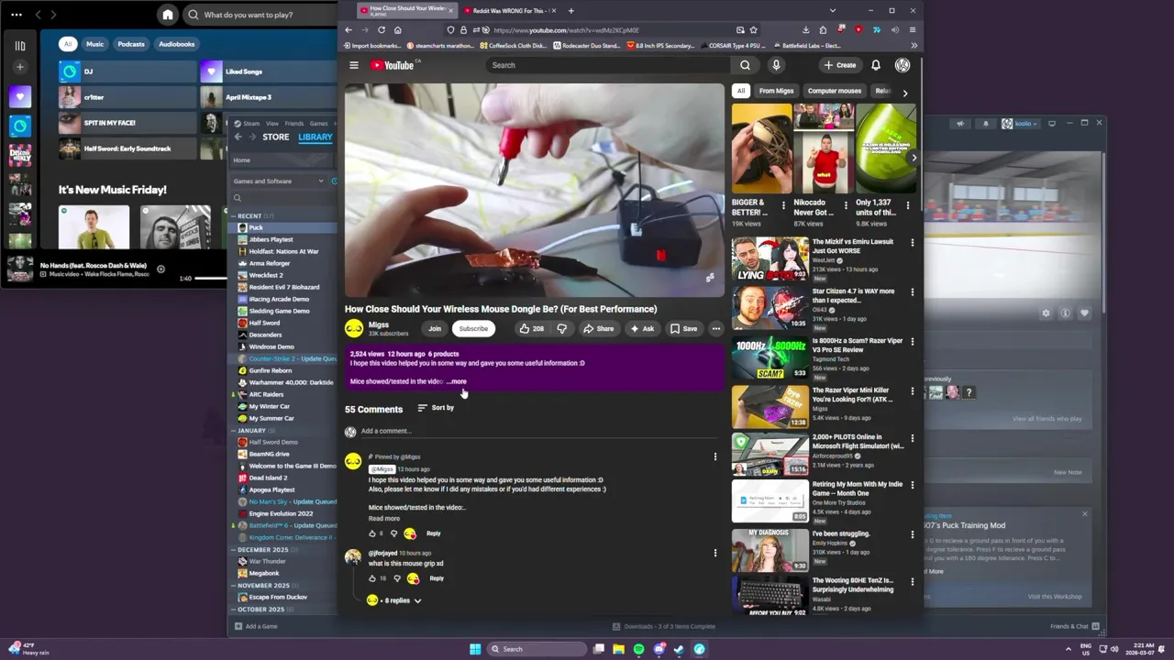Open Steam LIBRARY tab

(315, 137)
